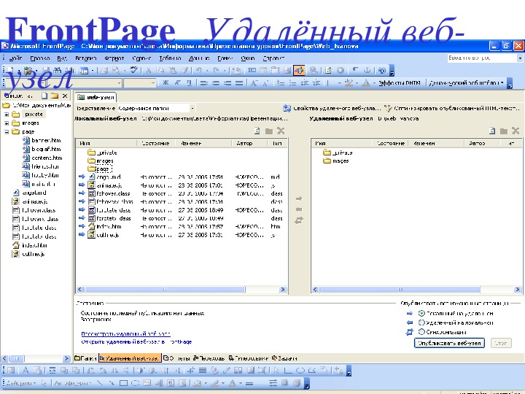
Task: Click the Shadow style icon in drawing toolbar
Action: [x=285, y=383]
